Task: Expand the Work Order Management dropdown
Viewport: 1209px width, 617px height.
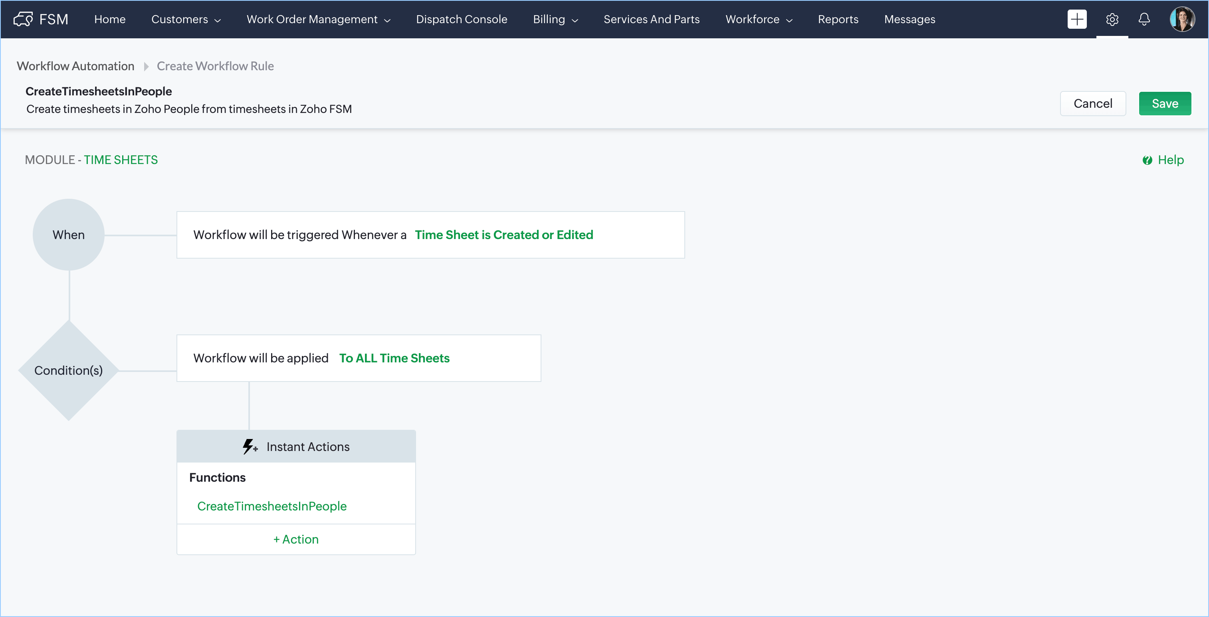Action: tap(318, 19)
